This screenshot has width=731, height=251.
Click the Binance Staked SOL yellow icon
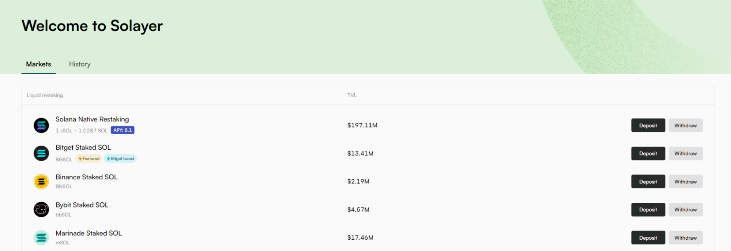coord(41,181)
